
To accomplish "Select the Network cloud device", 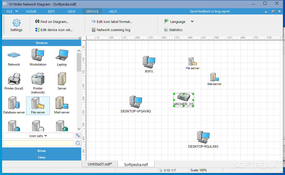I will click(14, 58).
